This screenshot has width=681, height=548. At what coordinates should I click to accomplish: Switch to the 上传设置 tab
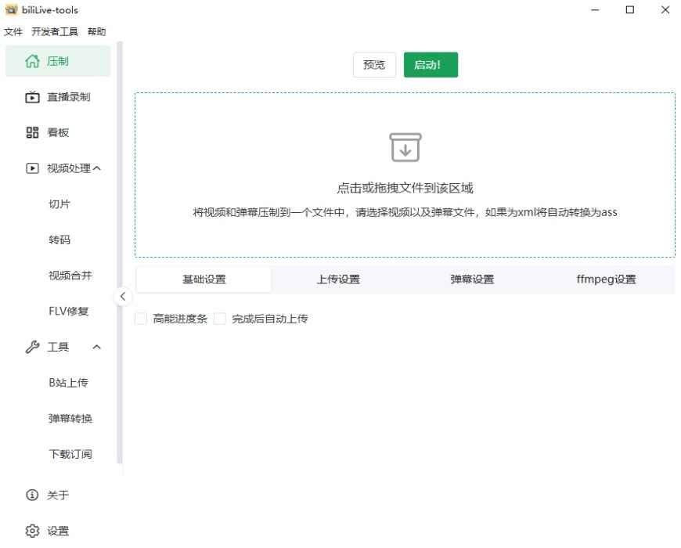338,279
